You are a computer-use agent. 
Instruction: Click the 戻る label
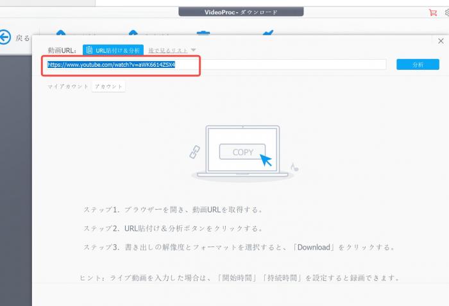pyautogui.click(x=22, y=38)
